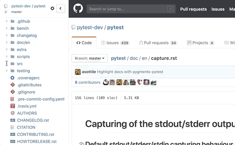Collapse the Octotree sidebar with arrow button
235x145 pixels.
61,8
